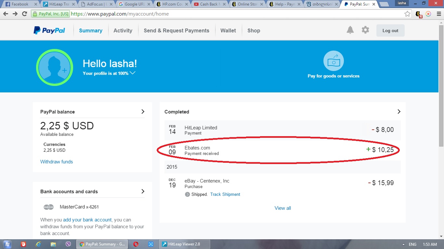
Task: Click the Withdraw funds link
Action: pos(57,162)
